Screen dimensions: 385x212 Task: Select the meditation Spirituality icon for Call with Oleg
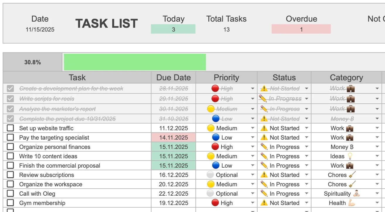pos(356,193)
